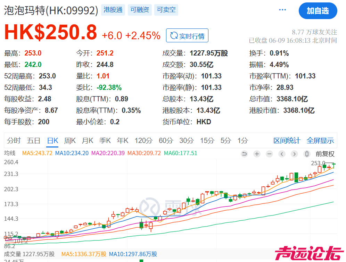Screen dimensions: 346x262
Task: Open the 前复权 adjustment dropdown
Action: coord(325,154)
